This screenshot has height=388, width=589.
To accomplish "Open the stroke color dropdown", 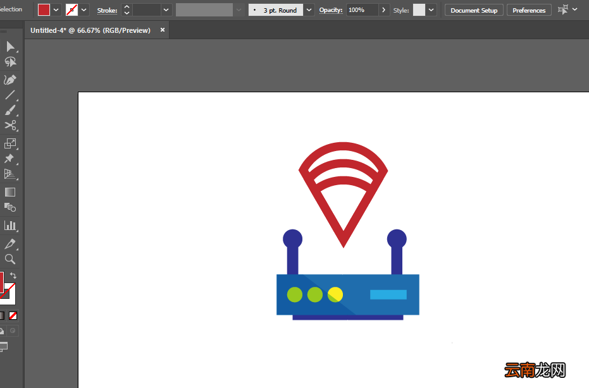I will coord(84,10).
